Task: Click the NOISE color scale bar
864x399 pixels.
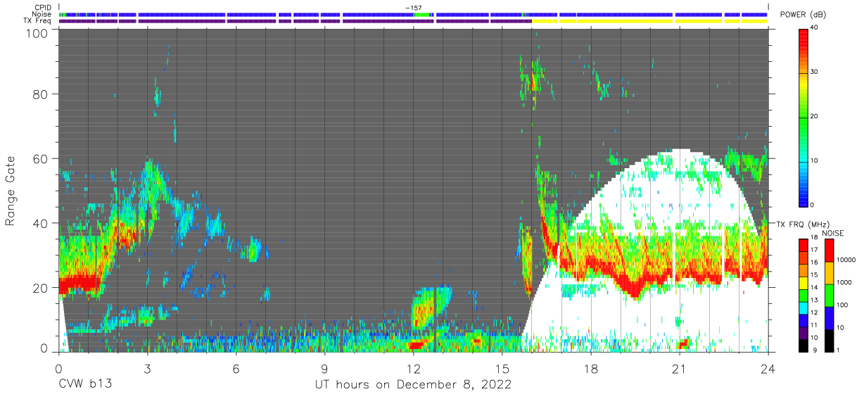Action: click(x=830, y=295)
